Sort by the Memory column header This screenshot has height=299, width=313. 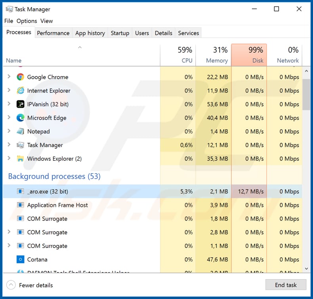point(214,55)
